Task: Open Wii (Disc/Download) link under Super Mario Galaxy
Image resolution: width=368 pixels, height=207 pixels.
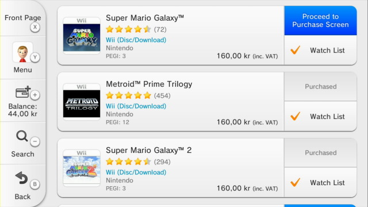Action: point(136,40)
